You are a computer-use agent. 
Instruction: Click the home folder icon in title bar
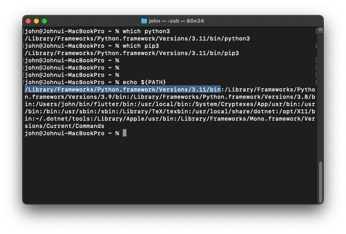144,21
